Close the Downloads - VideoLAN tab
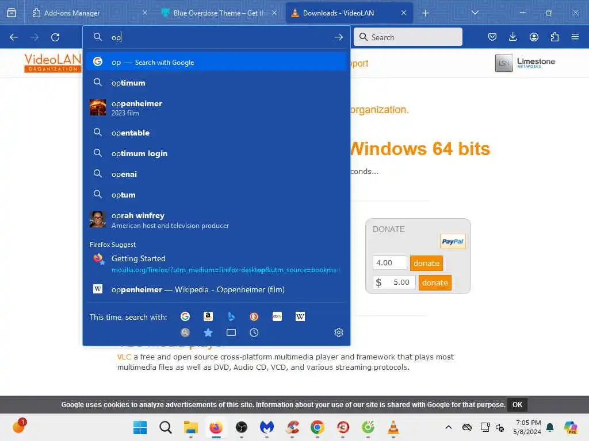This screenshot has height=441, width=589. point(404,13)
